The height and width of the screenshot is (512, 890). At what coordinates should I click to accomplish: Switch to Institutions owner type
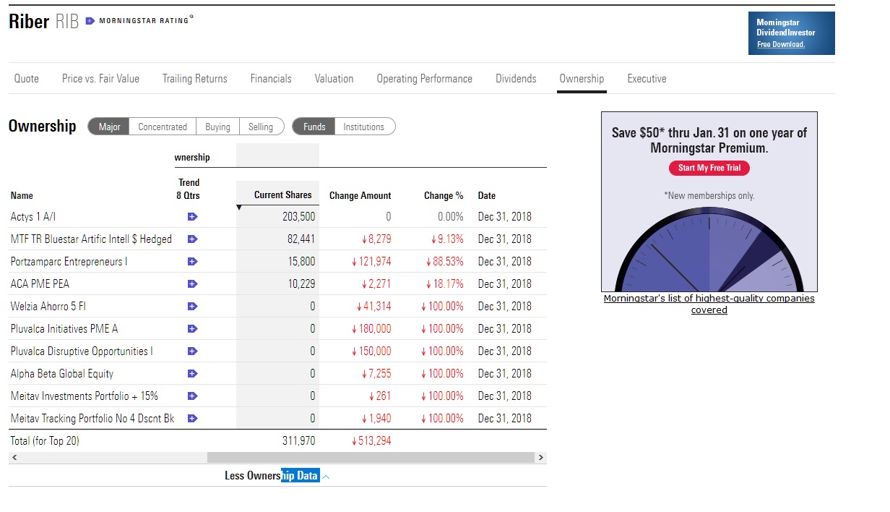point(364,127)
